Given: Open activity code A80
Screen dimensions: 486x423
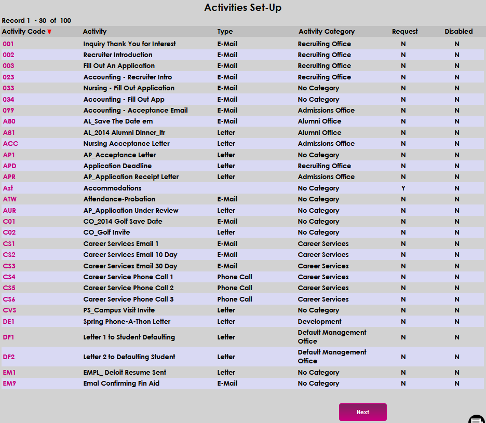Looking at the screenshot, I should 9,121.
